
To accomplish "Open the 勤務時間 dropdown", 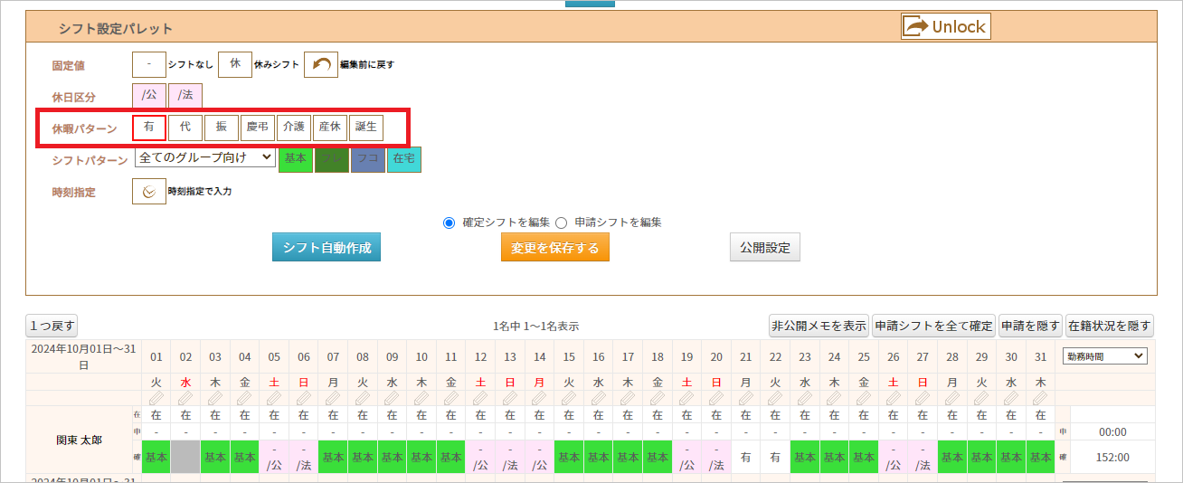I will point(1104,356).
